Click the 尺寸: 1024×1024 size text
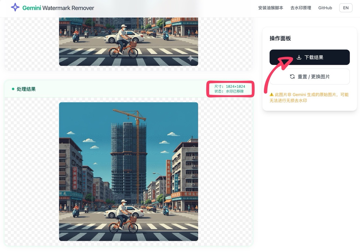 click(229, 86)
